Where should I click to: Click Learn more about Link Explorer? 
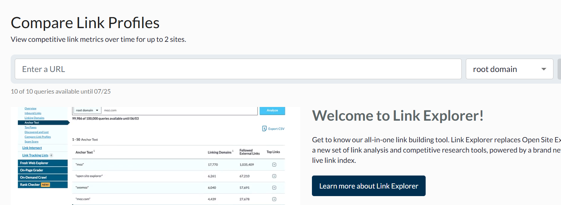pyautogui.click(x=369, y=186)
